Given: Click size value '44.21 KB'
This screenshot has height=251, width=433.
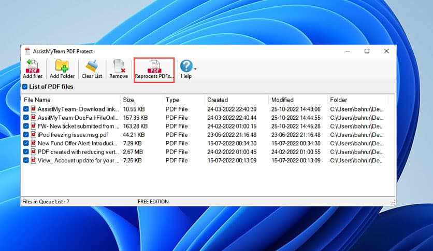Looking at the screenshot, I should coord(134,135).
